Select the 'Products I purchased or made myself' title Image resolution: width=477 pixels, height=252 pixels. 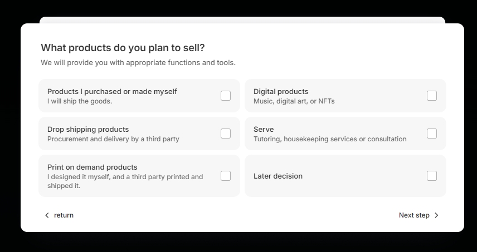pos(112,91)
